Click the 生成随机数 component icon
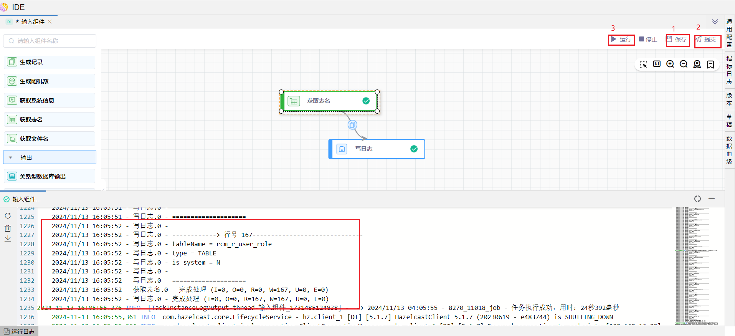 click(x=12, y=81)
